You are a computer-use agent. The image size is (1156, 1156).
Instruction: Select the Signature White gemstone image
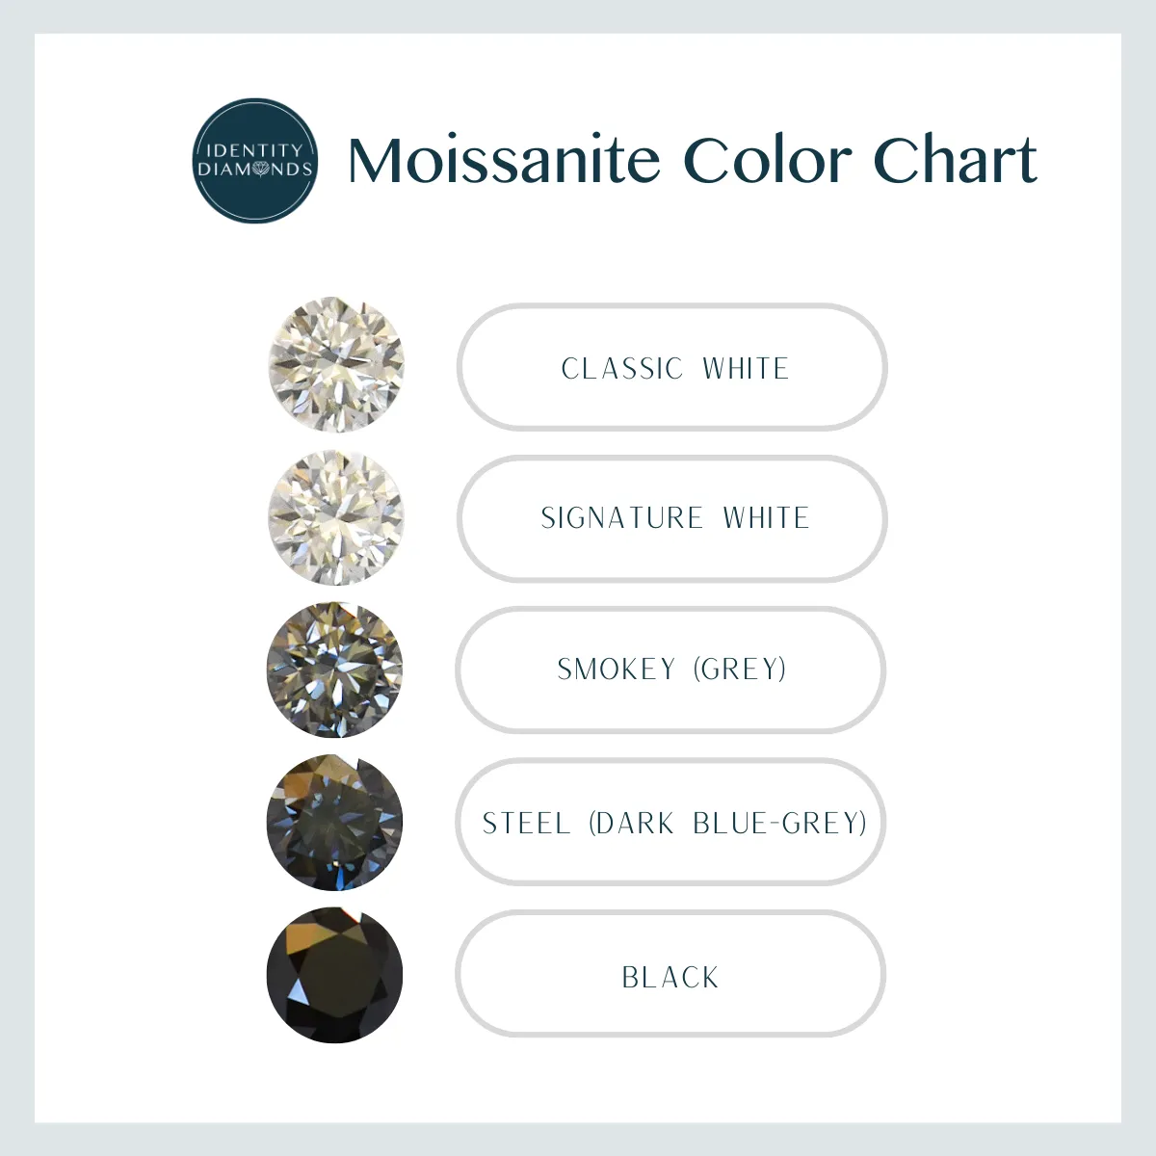[335, 517]
